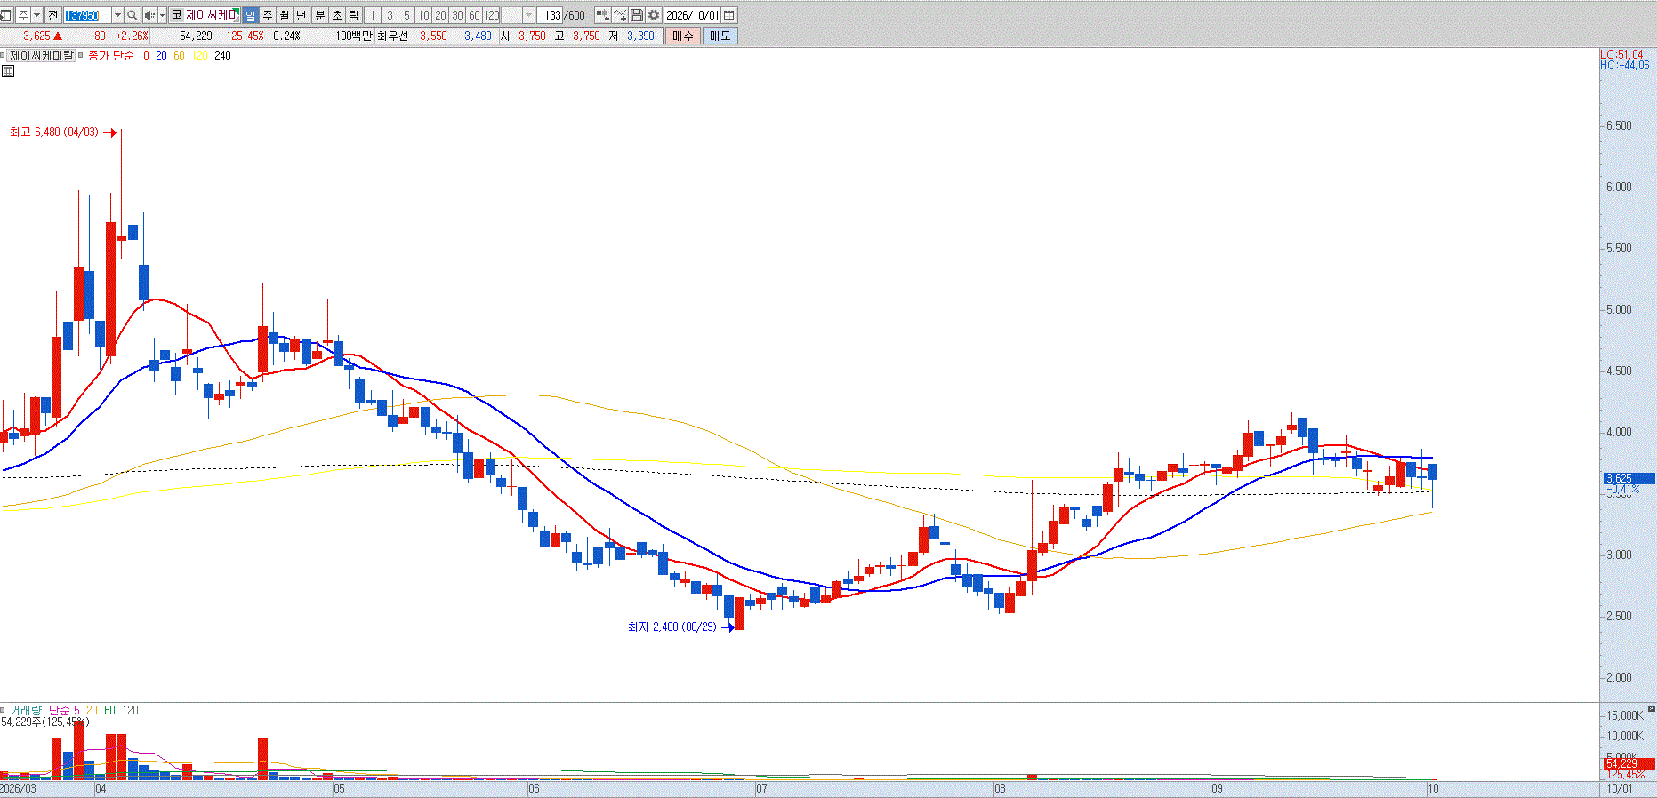1657x798 pixels.
Task: Click the data table grid icon below legend
Action: pyautogui.click(x=8, y=71)
